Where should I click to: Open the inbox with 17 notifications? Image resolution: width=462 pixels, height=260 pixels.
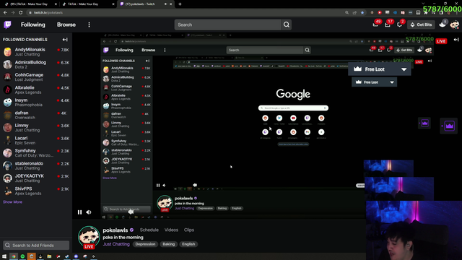point(388,25)
